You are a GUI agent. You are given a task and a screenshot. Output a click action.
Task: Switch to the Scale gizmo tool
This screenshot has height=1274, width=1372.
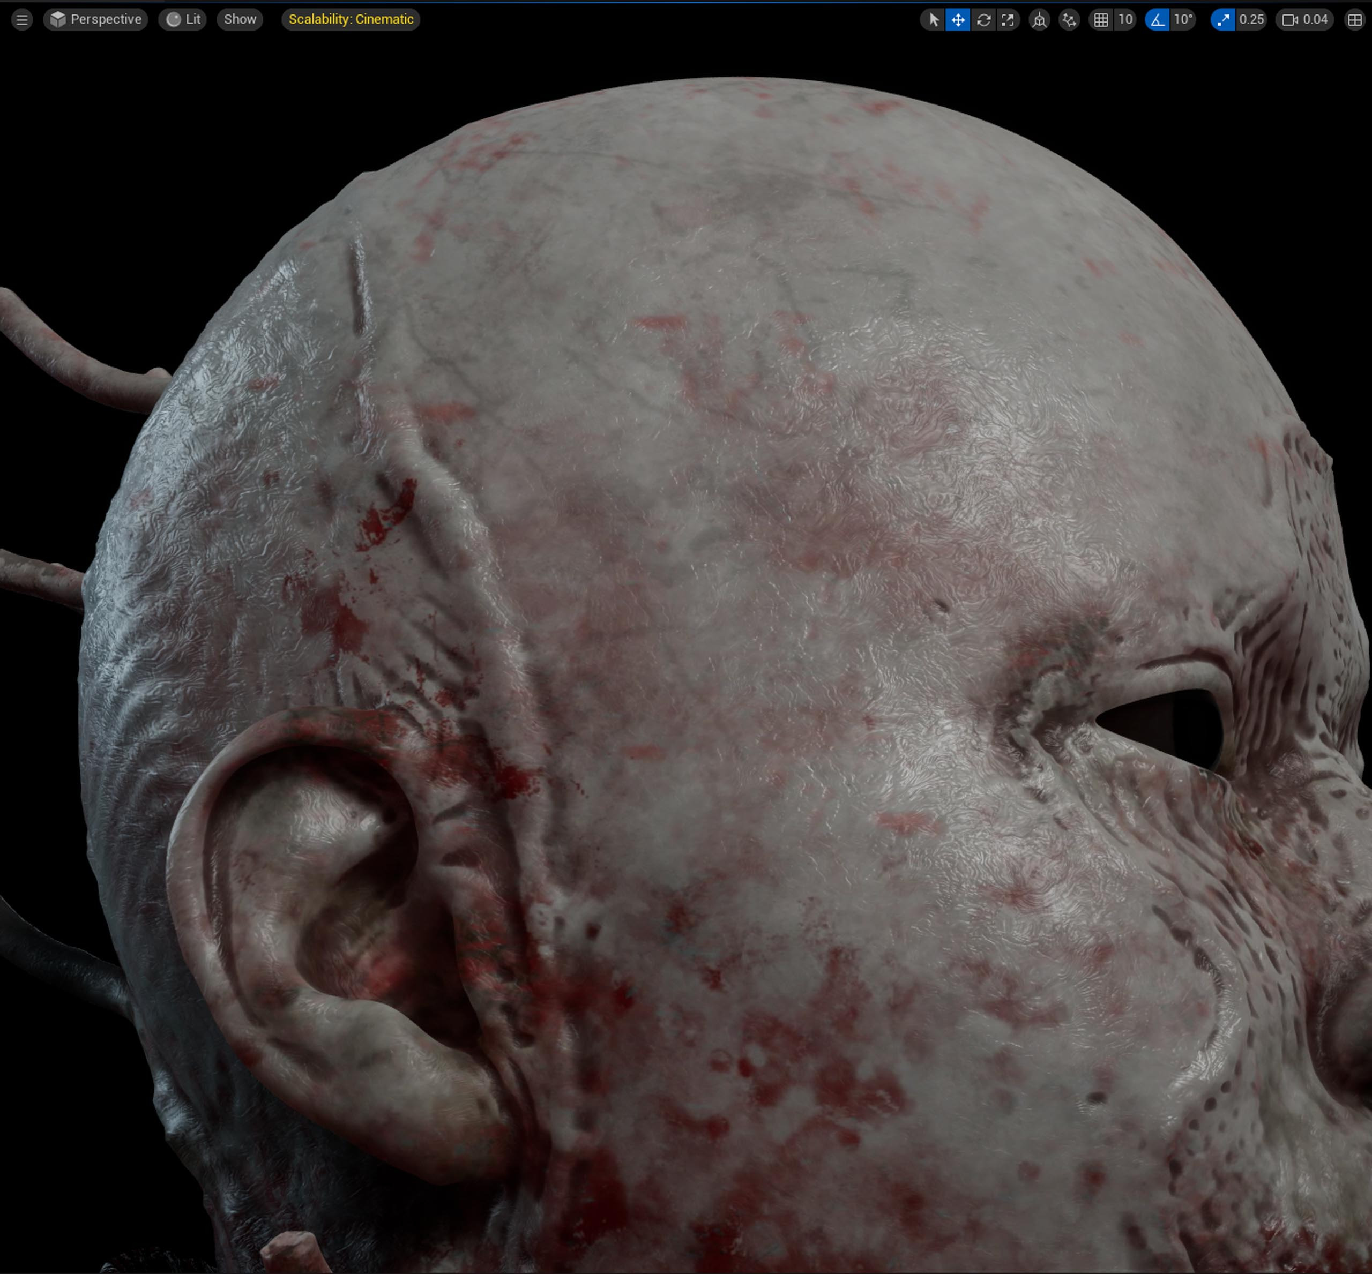(x=1008, y=20)
